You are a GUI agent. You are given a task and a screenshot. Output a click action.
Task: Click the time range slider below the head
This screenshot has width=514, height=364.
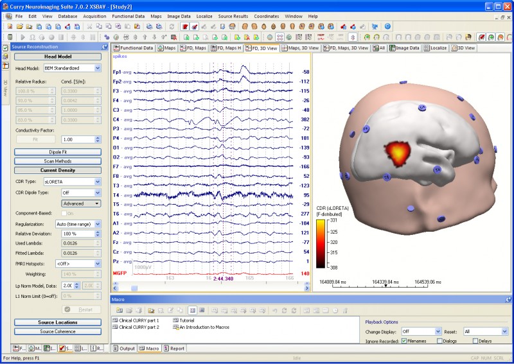click(x=385, y=286)
